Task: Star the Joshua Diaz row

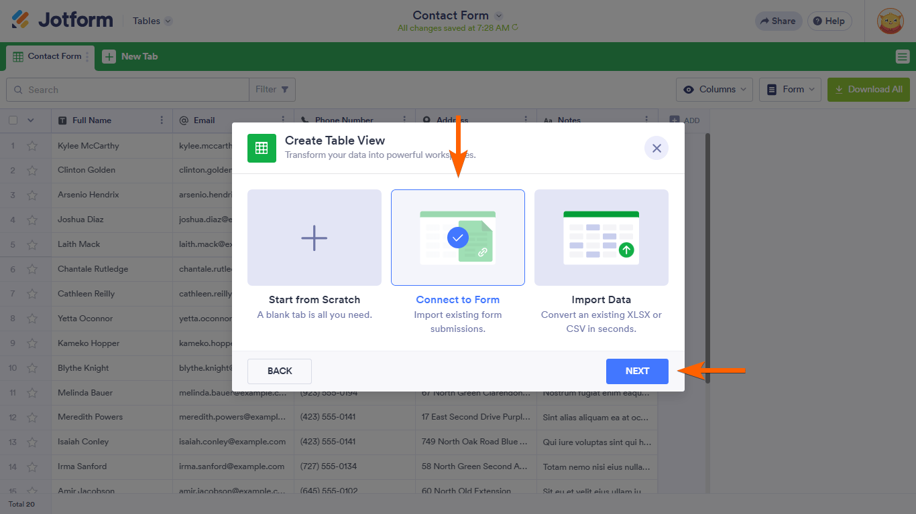Action: coord(32,220)
